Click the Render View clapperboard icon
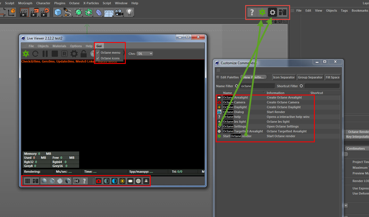 click(24, 12)
